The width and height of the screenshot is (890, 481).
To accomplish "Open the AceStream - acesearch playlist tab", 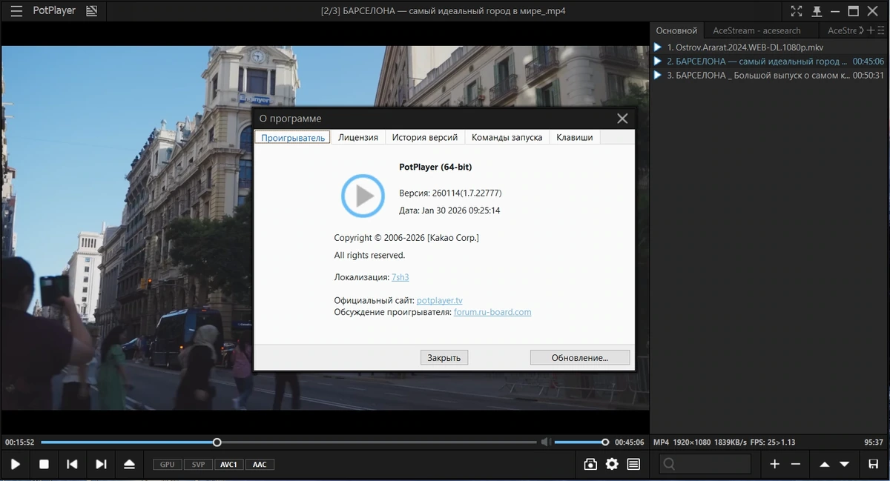I will tap(756, 30).
